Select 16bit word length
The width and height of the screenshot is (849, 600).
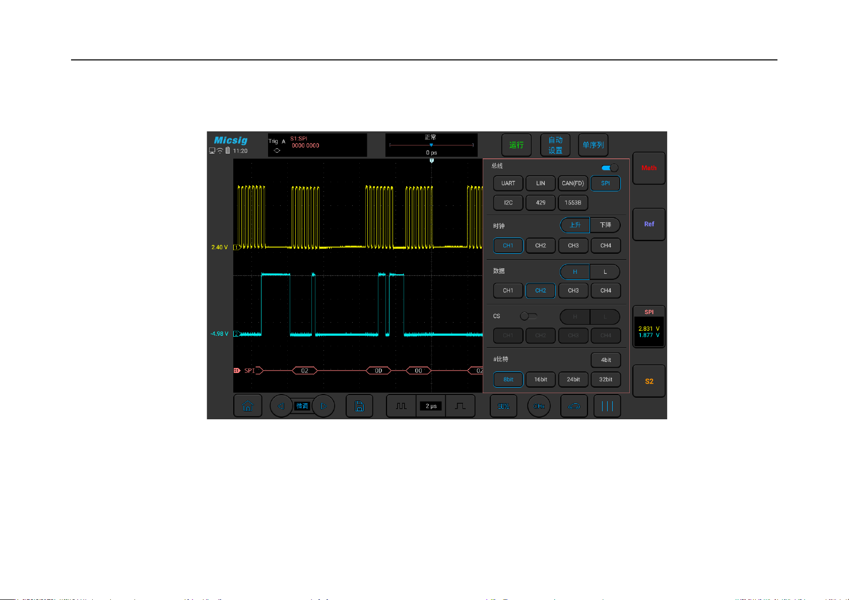541,380
